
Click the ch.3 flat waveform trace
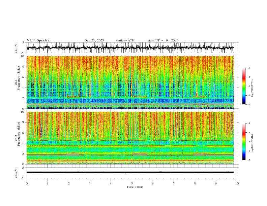[130, 172]
